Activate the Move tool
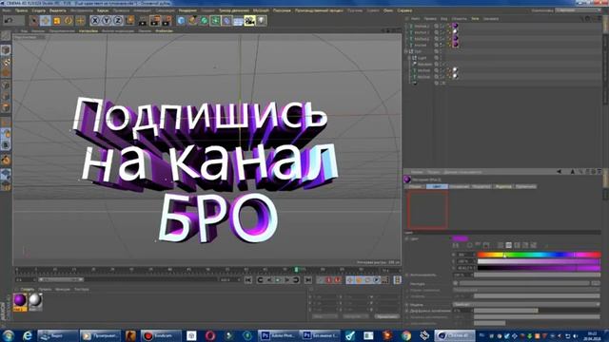The height and width of the screenshot is (342, 609). click(x=46, y=21)
